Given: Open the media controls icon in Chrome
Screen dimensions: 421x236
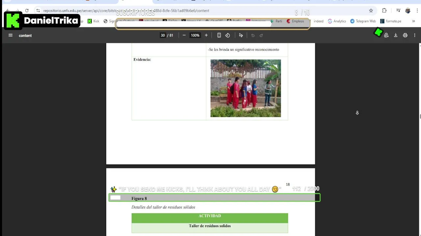Looking at the screenshot, I should pos(398,10).
